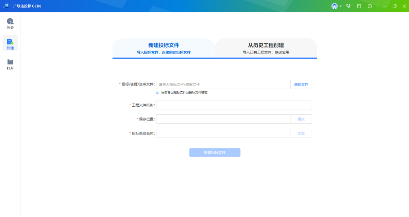Click the user avatar icon
Viewport: 409px width, 217px height.
click(334, 6)
